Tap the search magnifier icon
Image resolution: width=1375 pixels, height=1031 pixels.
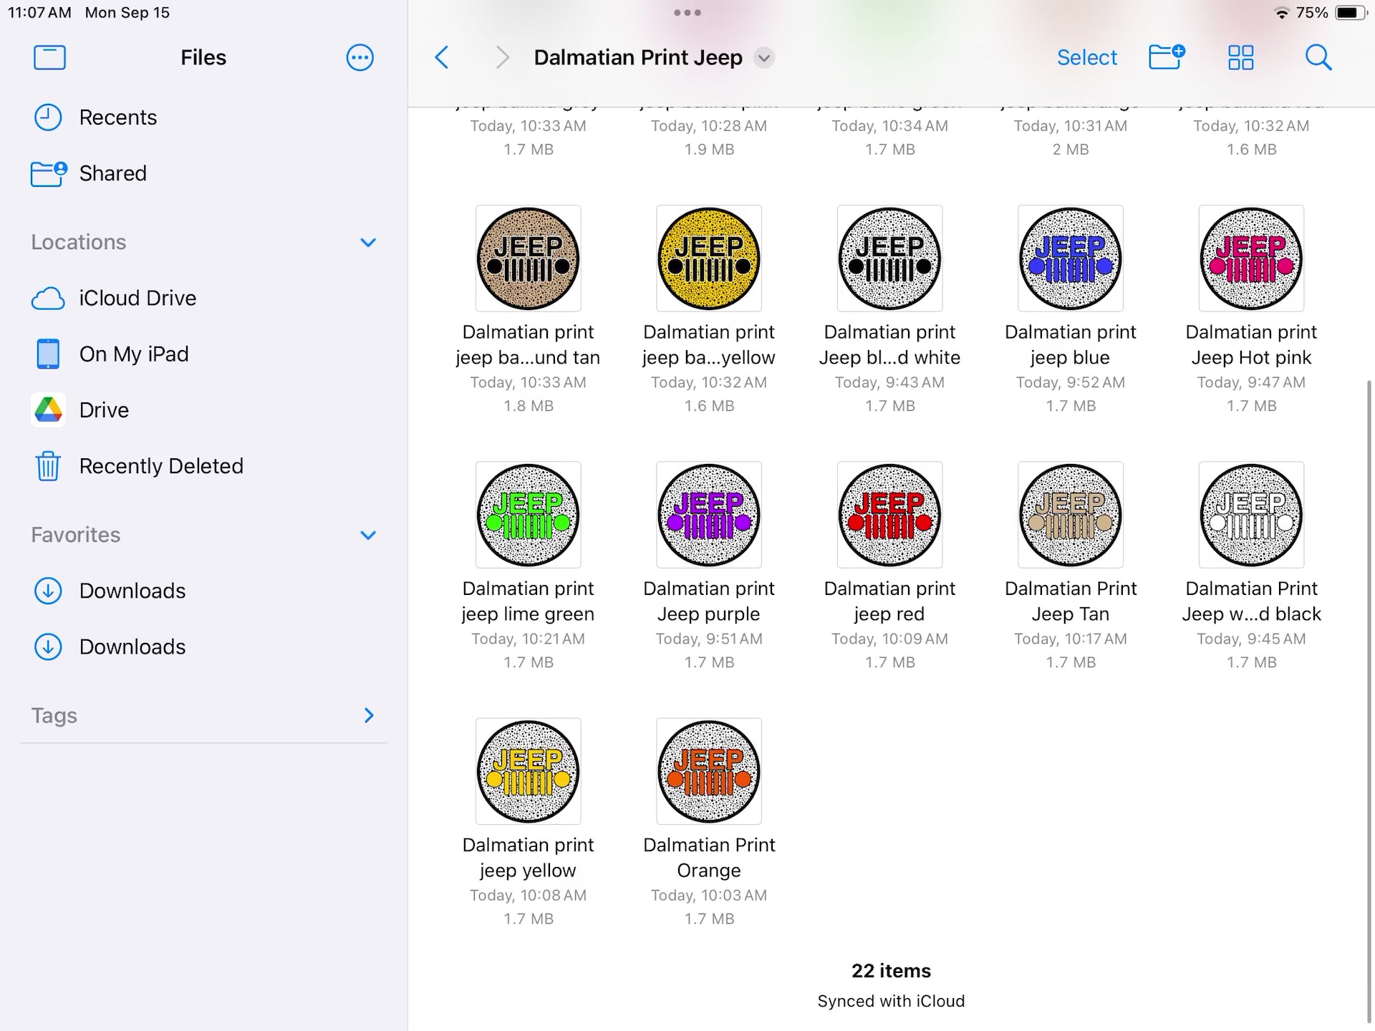coord(1318,57)
